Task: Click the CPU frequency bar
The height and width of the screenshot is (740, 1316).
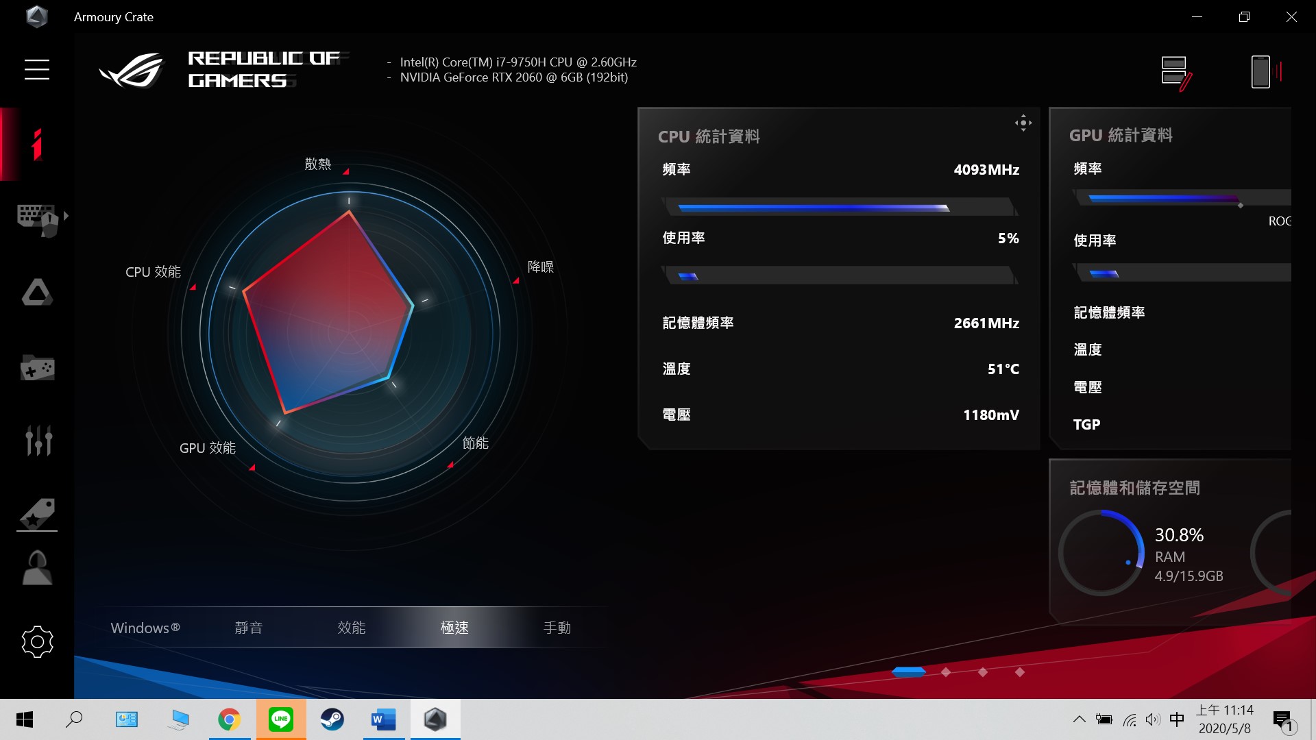Action: coord(839,207)
